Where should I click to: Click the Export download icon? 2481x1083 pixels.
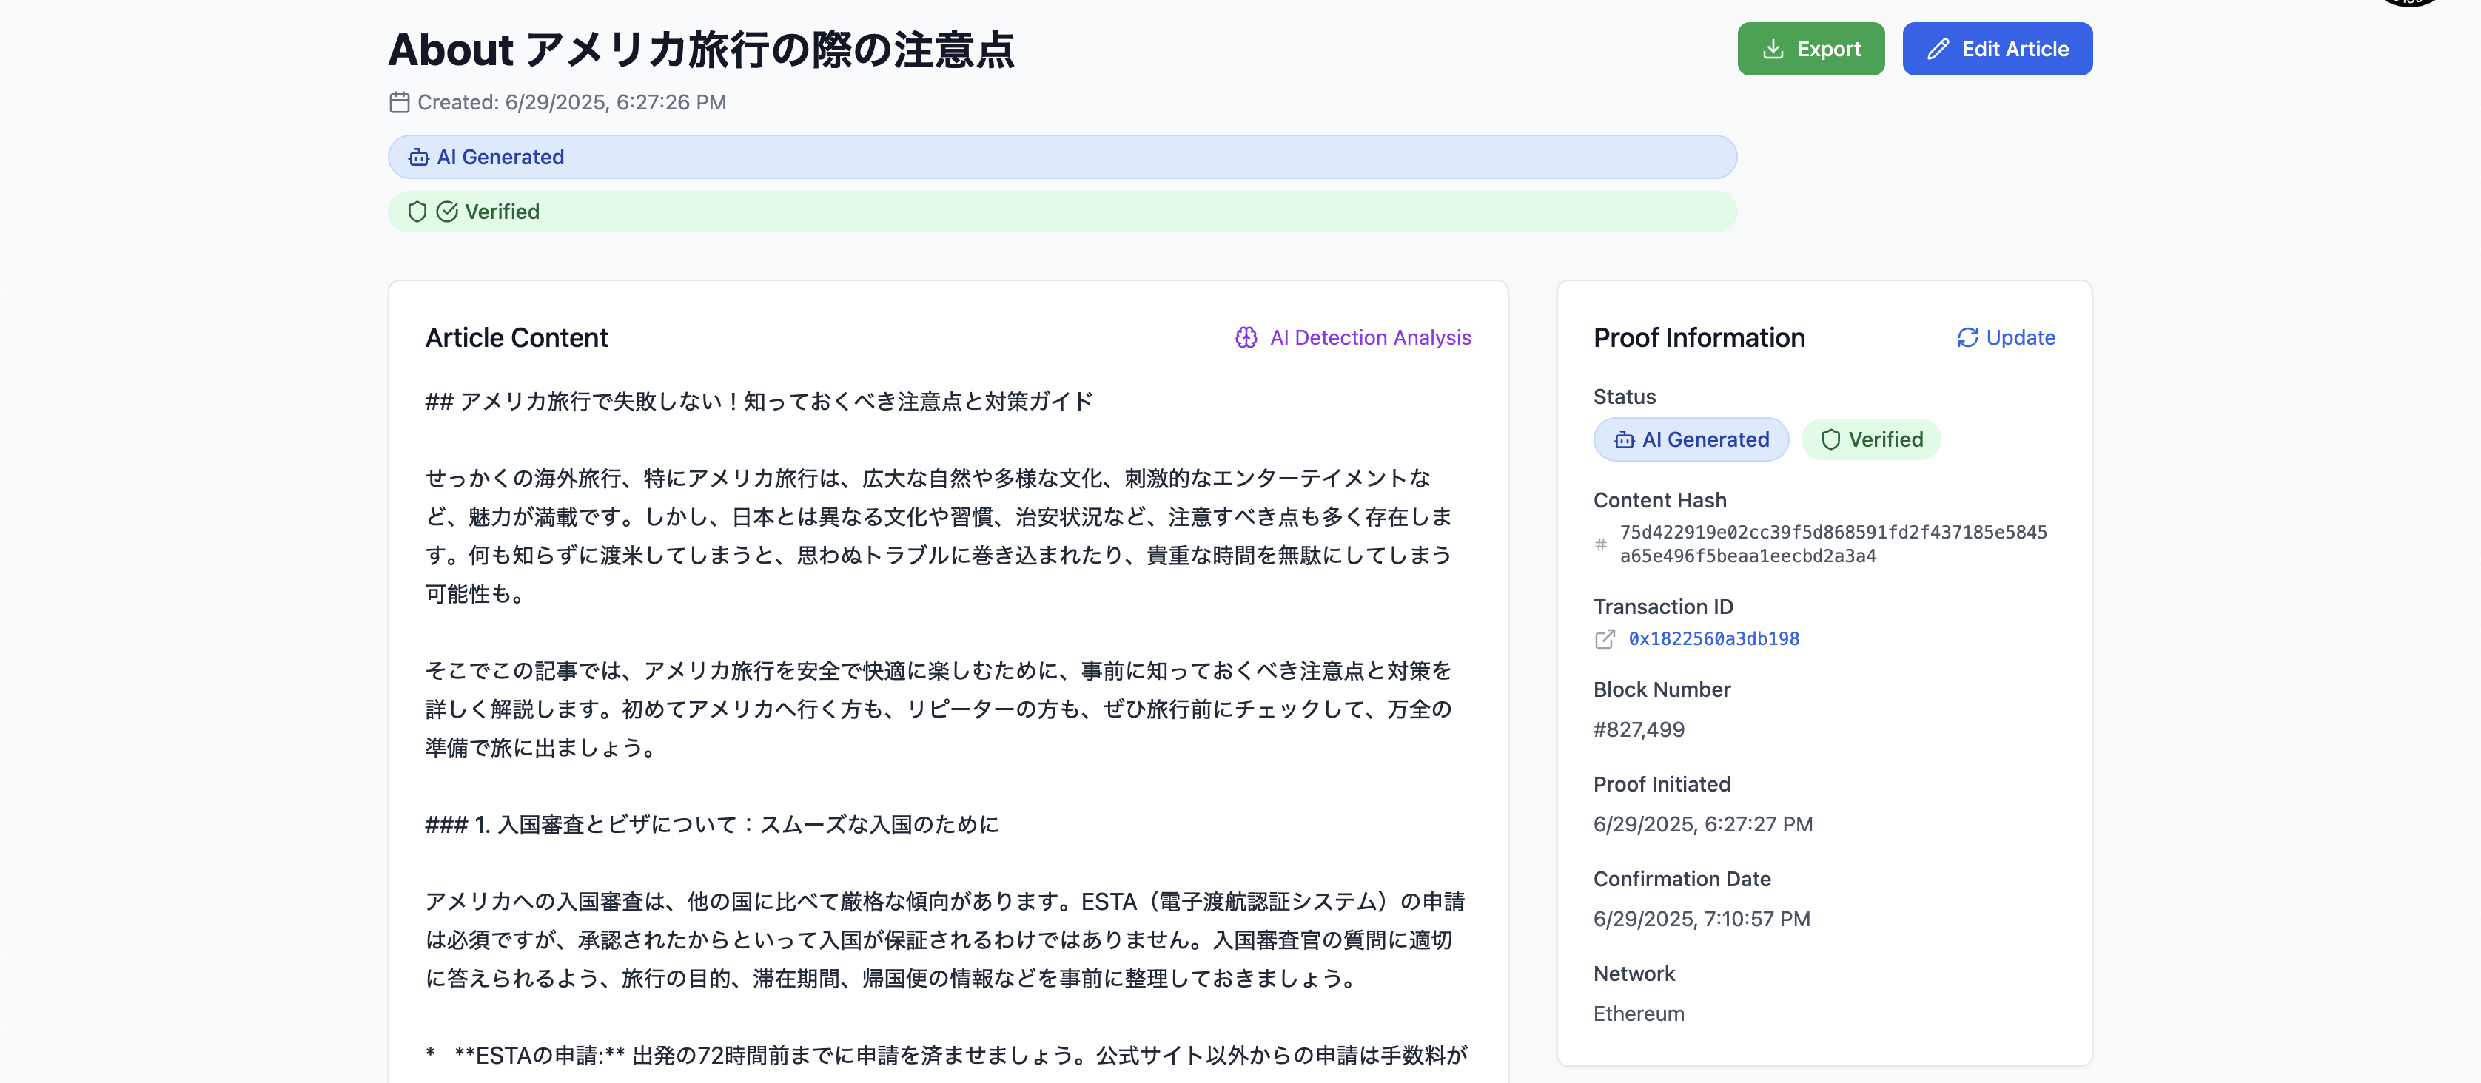[x=1772, y=49]
